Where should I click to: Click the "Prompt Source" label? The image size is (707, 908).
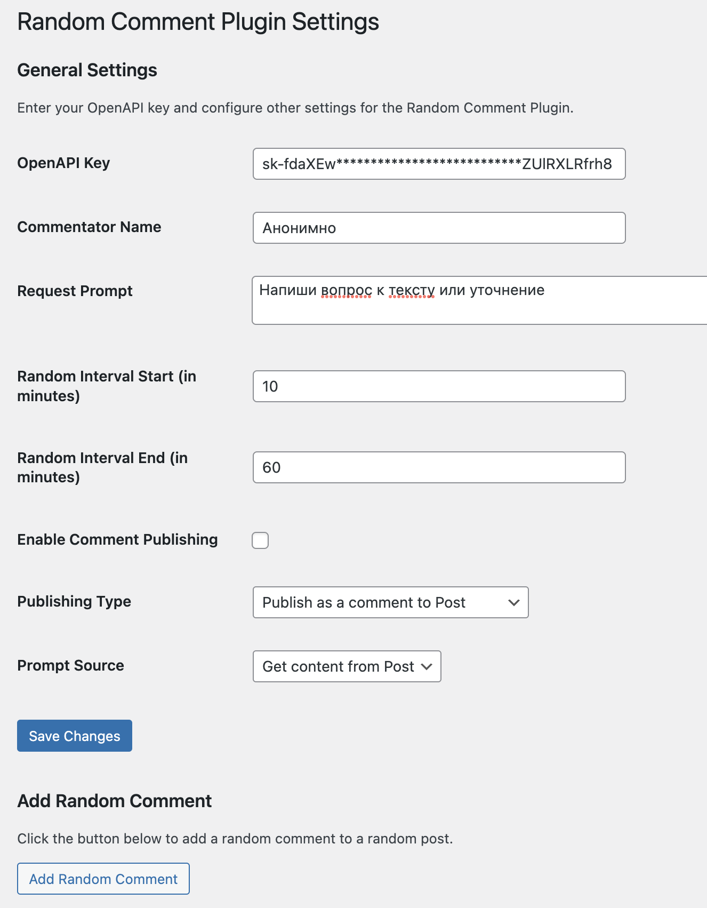coord(70,665)
